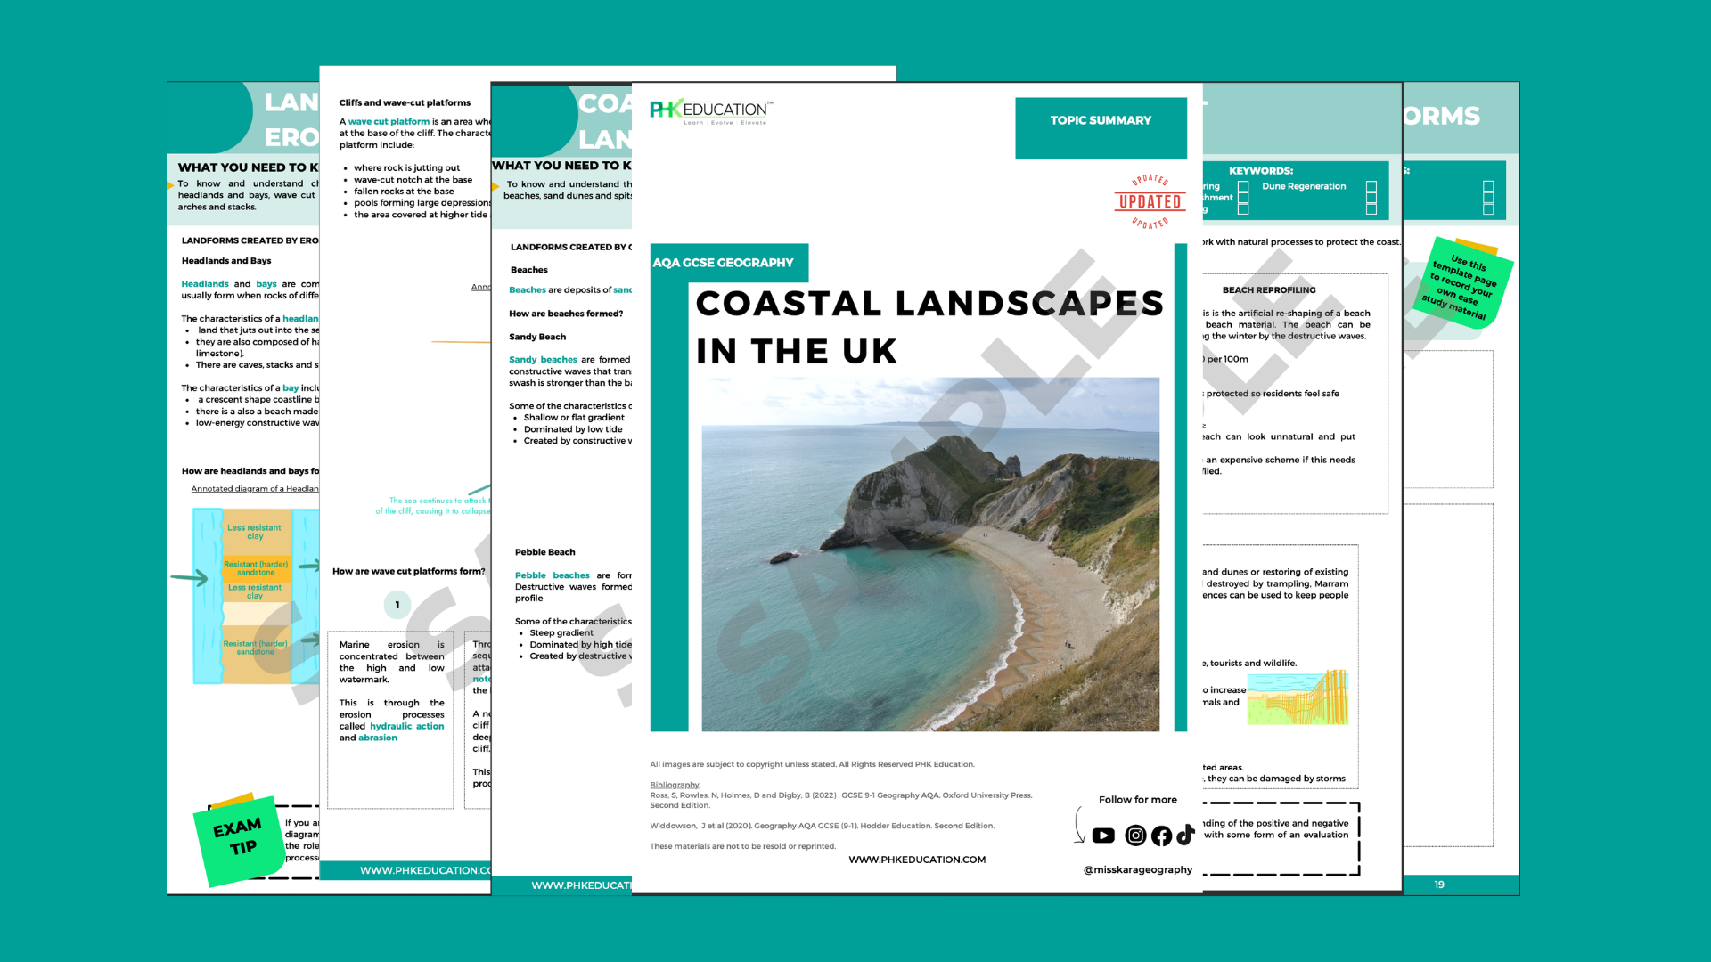
Task: Click the 'wave cut platform' link text
Action: 389,122
